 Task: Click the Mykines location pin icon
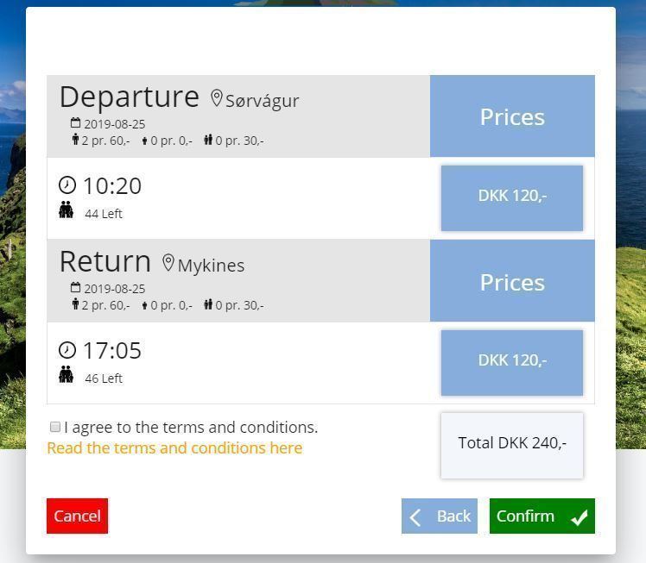[x=168, y=262]
